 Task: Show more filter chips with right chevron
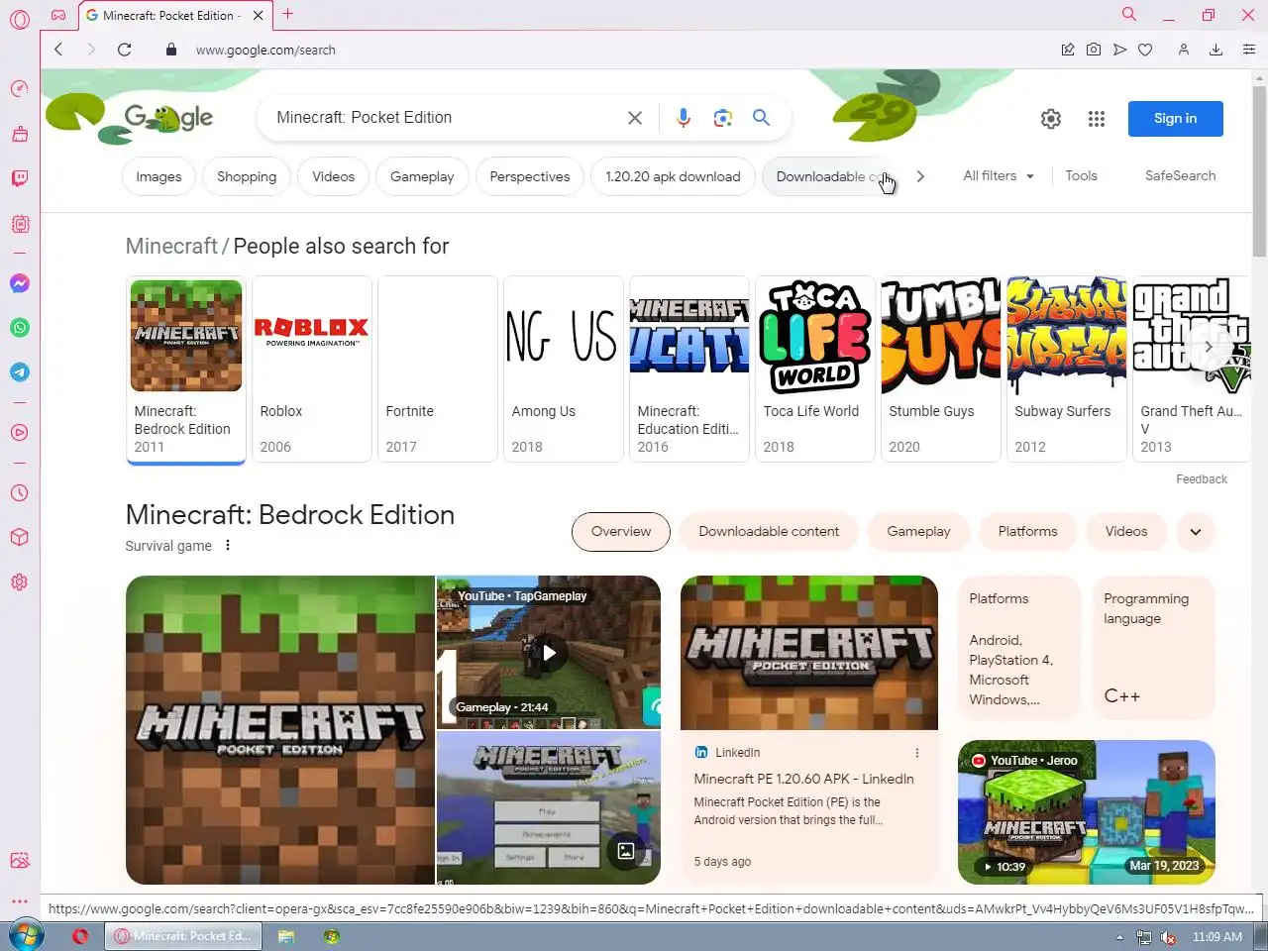[x=920, y=176]
